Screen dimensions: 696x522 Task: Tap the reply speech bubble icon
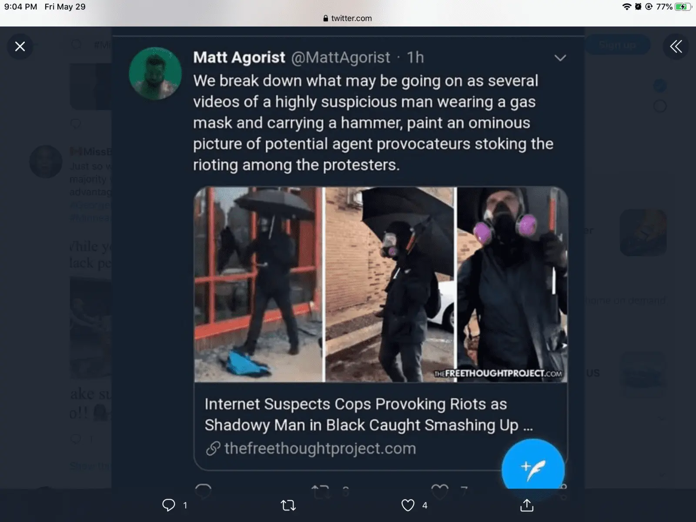(x=169, y=505)
